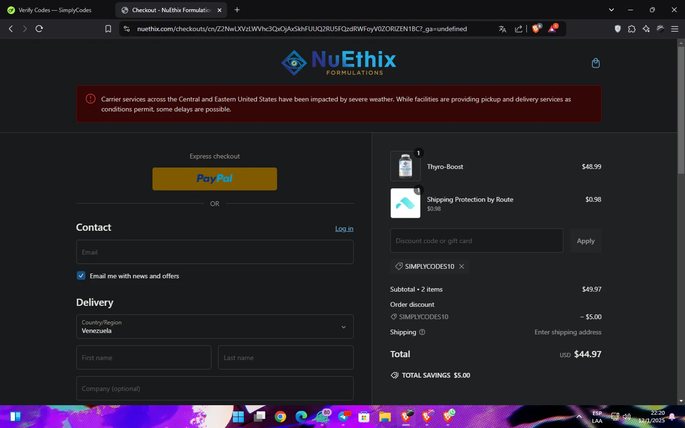Focus the Company (optional) field

tap(215, 389)
